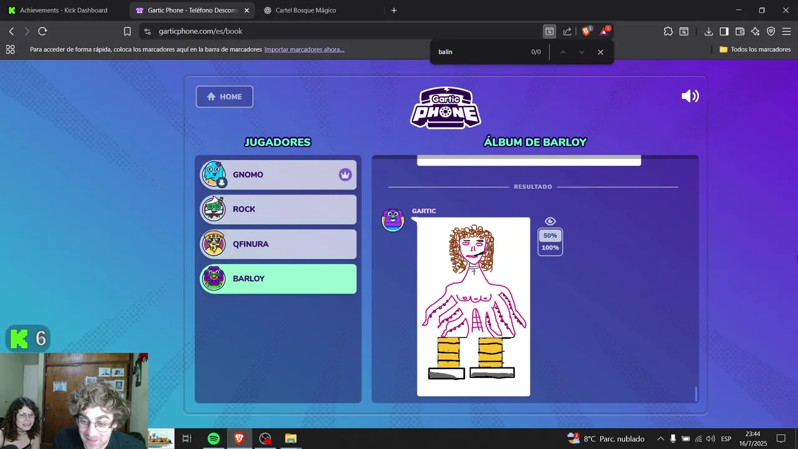View site information icon in address bar
798x449 pixels.
147,31
